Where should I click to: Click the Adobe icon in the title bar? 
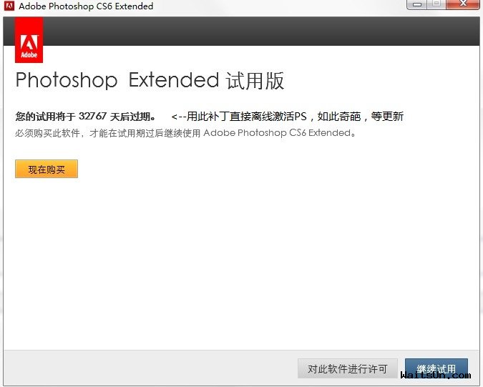tap(9, 6)
